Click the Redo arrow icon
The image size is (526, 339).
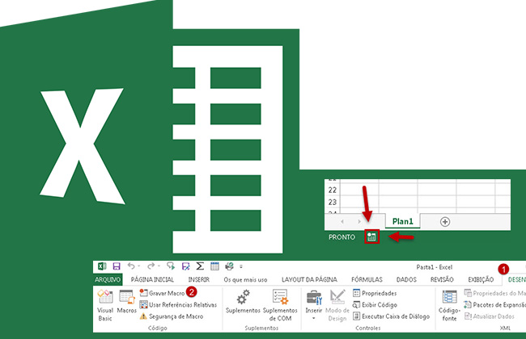151,266
